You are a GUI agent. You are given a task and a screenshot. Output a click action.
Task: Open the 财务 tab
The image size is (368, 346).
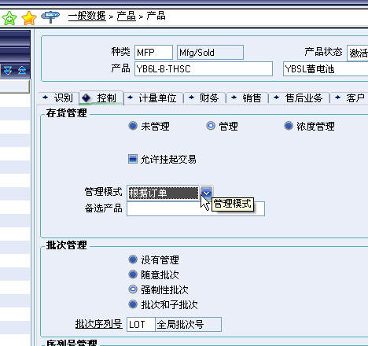tap(204, 98)
